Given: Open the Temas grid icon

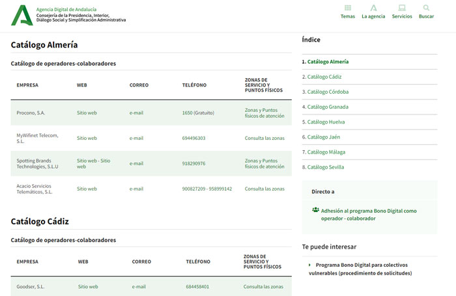Looking at the screenshot, I should [x=347, y=8].
